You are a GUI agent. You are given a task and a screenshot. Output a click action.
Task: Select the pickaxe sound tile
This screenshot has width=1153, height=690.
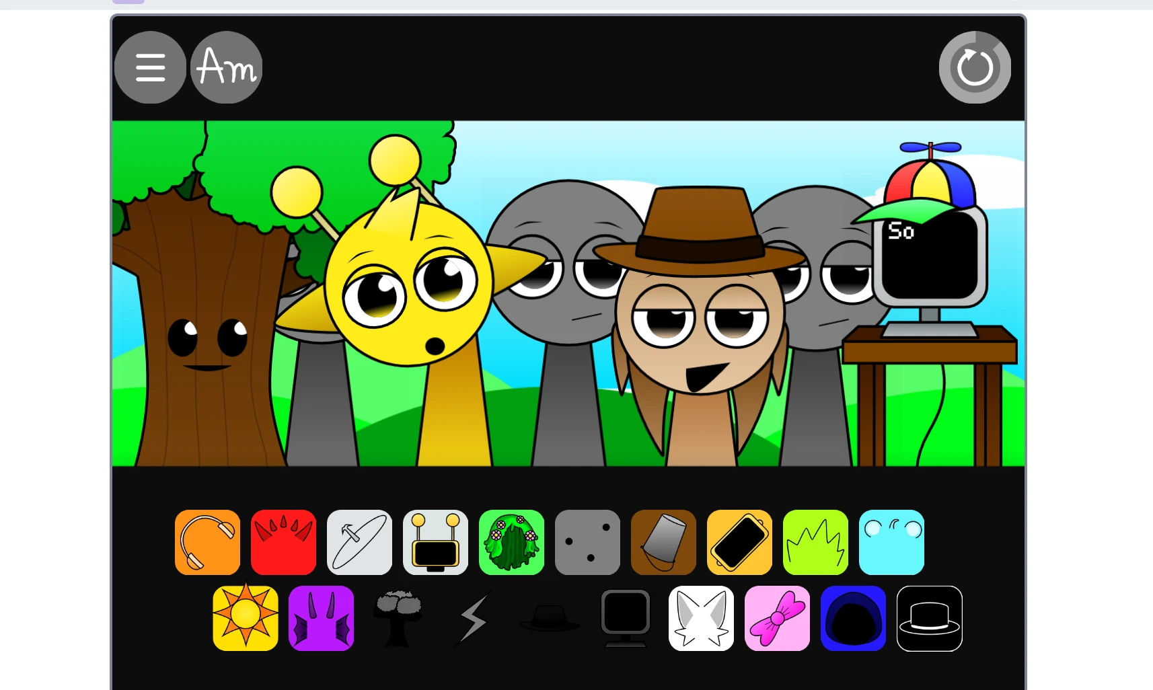[x=359, y=543]
